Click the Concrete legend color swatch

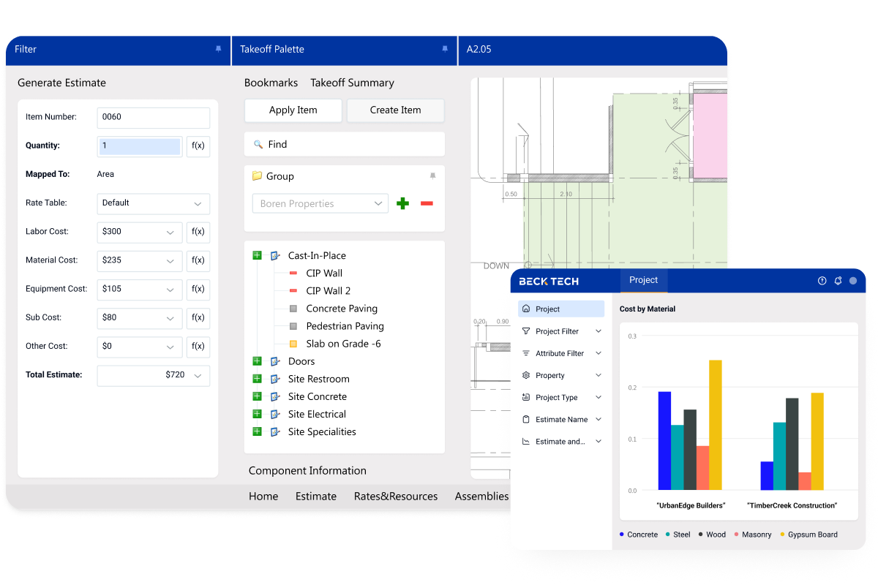pyautogui.click(x=622, y=535)
